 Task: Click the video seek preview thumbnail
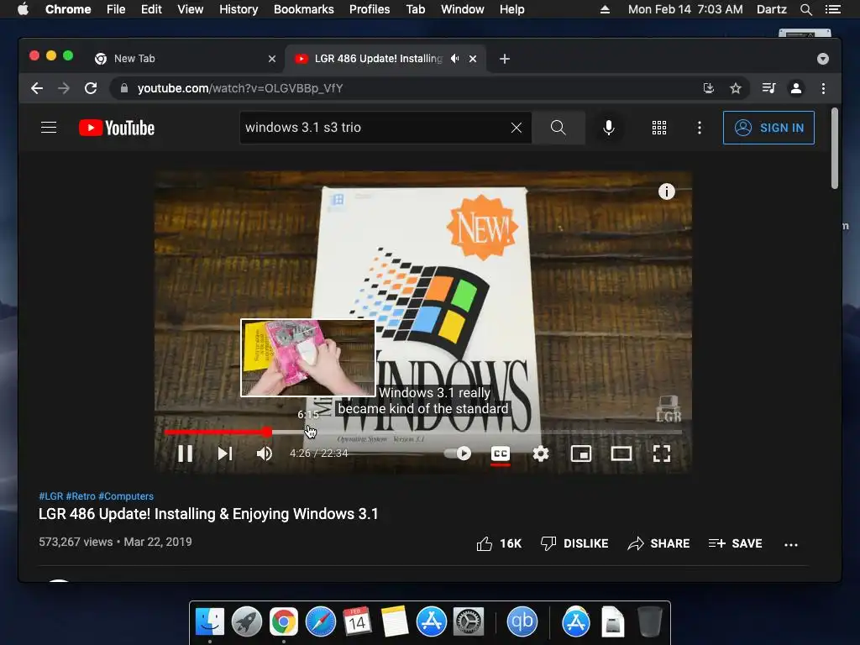click(307, 358)
